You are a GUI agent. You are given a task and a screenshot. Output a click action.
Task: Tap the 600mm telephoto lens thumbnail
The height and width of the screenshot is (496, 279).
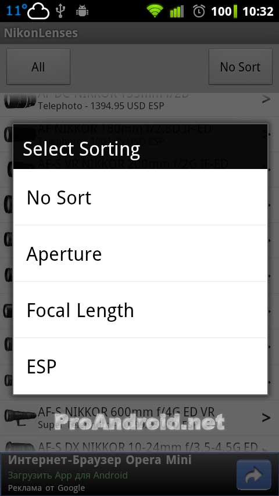point(20,418)
